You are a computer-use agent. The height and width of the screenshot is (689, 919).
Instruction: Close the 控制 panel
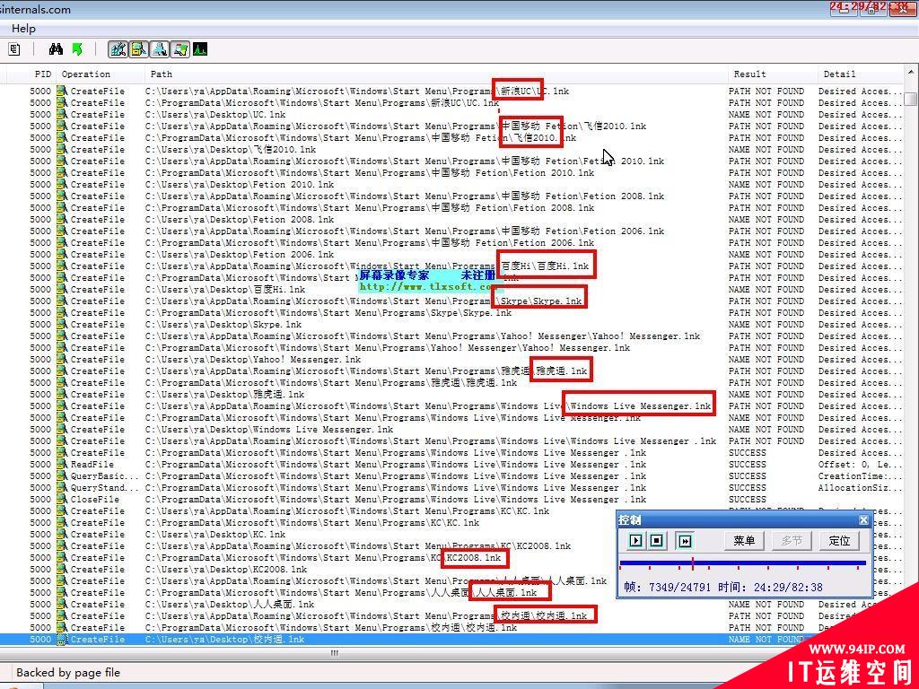pos(863,519)
